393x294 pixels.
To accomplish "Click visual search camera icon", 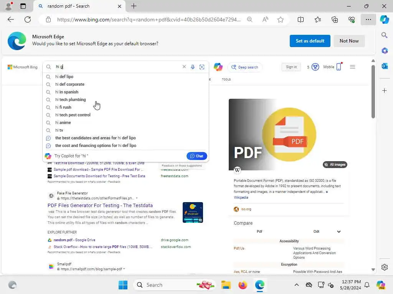I will (x=202, y=67).
